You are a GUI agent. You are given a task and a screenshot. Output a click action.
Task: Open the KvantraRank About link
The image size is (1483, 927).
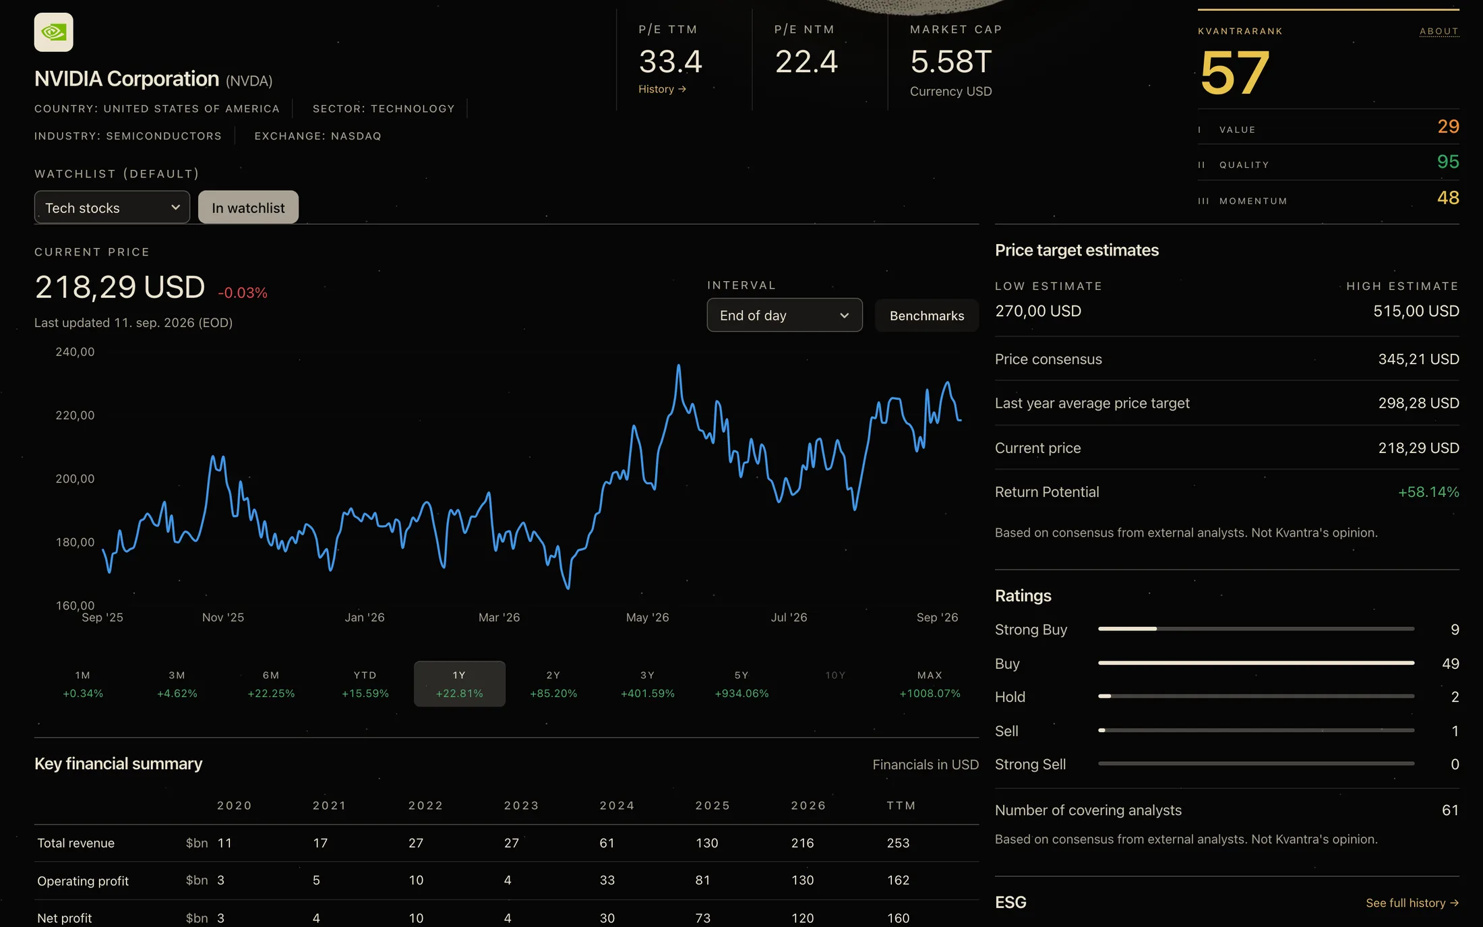pyautogui.click(x=1439, y=31)
